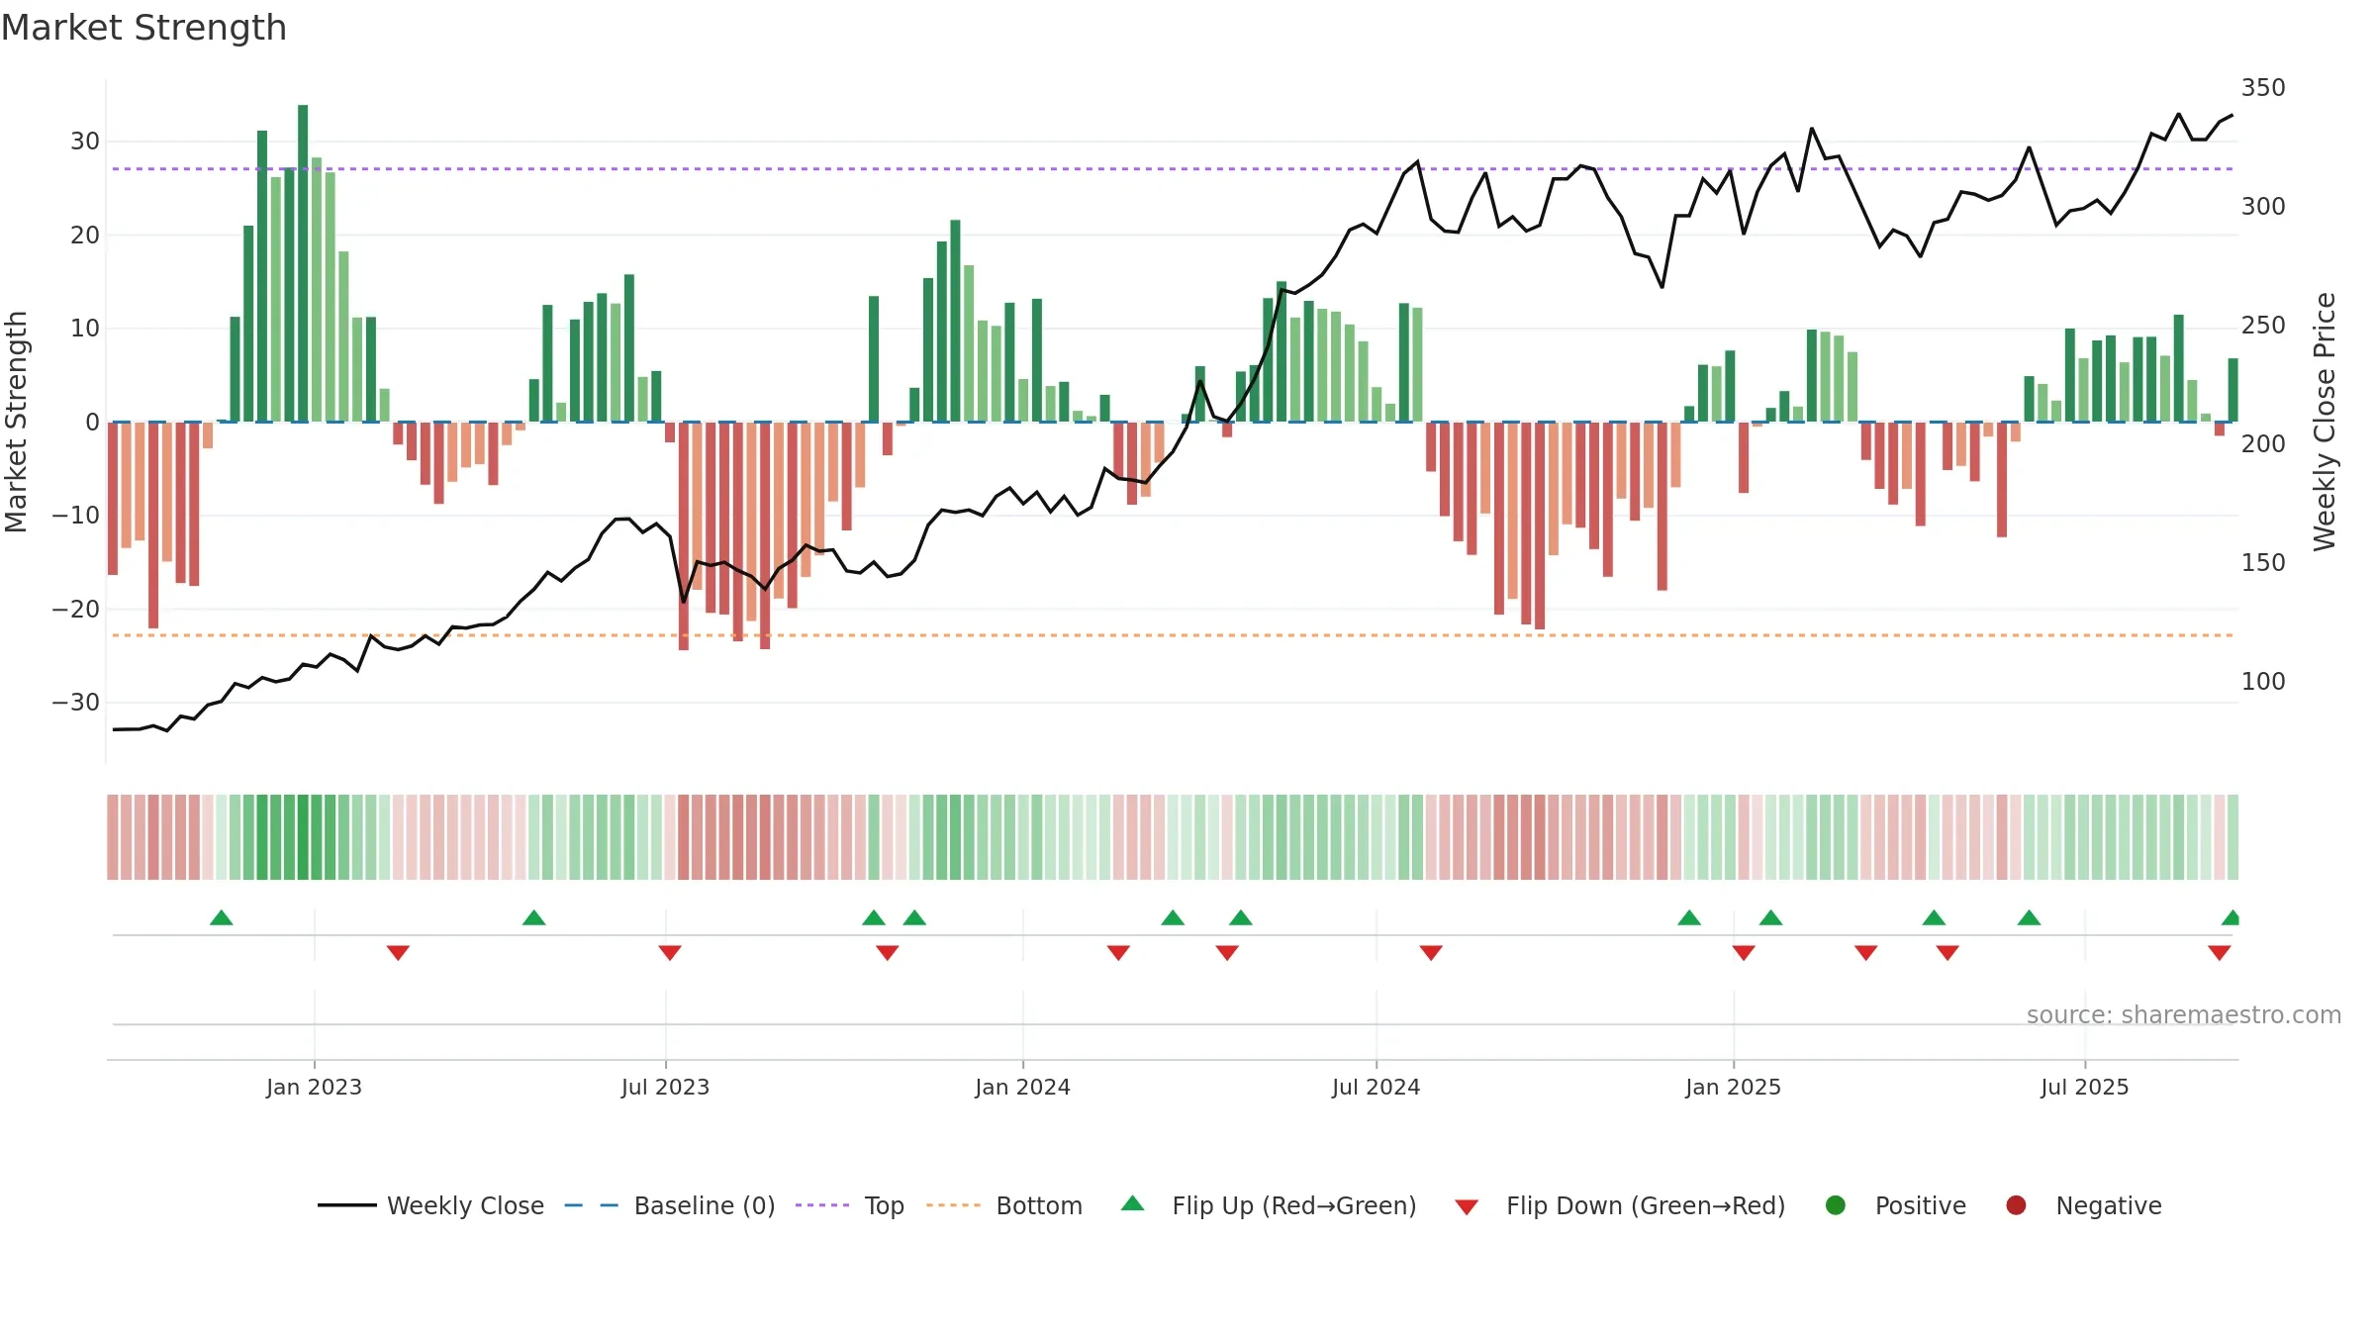Click the Jul 2023 axis label
The image size is (2375, 1336).
pyautogui.click(x=665, y=1087)
